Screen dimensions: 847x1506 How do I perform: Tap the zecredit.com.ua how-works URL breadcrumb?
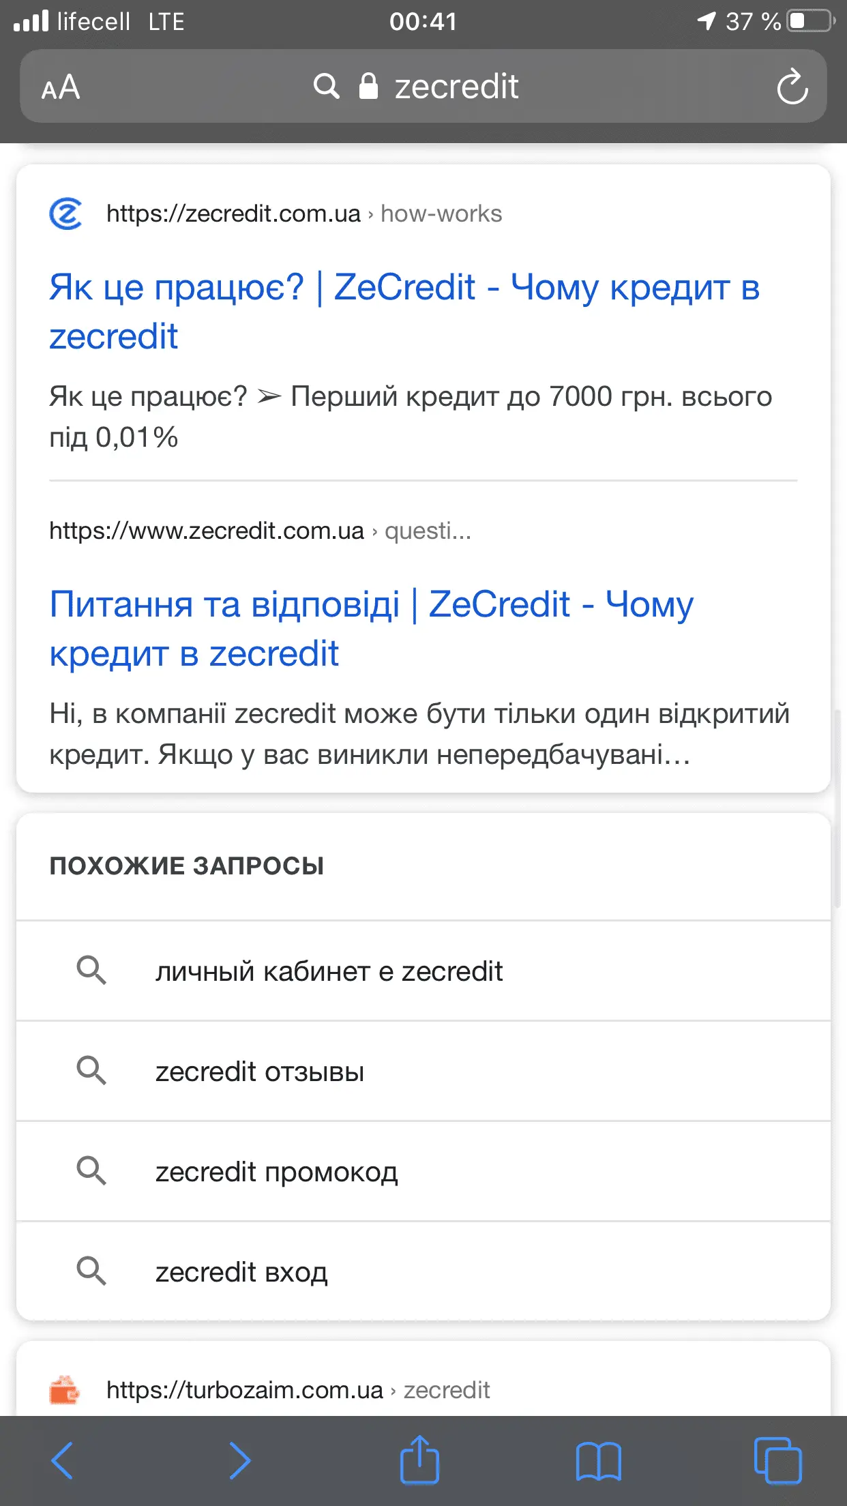[x=304, y=214]
